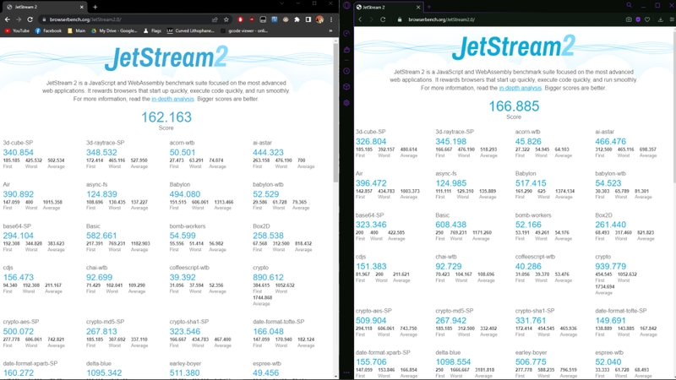
Task: Click the 166.885 score in Opera
Action: click(x=514, y=106)
